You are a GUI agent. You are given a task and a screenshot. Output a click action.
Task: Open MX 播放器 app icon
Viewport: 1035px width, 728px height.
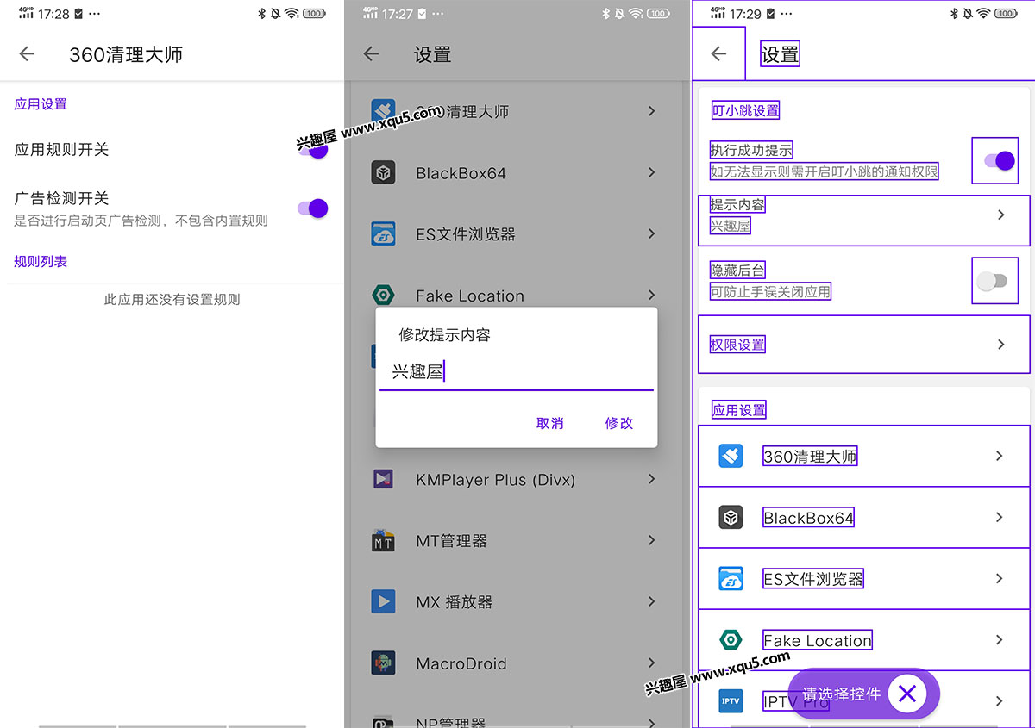coord(383,601)
